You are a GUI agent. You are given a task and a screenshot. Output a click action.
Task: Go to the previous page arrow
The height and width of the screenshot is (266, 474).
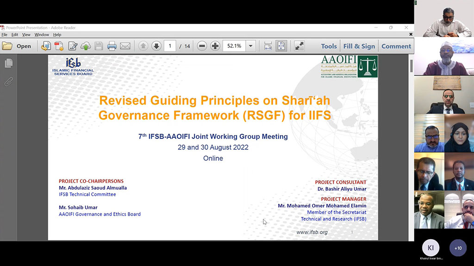143,46
